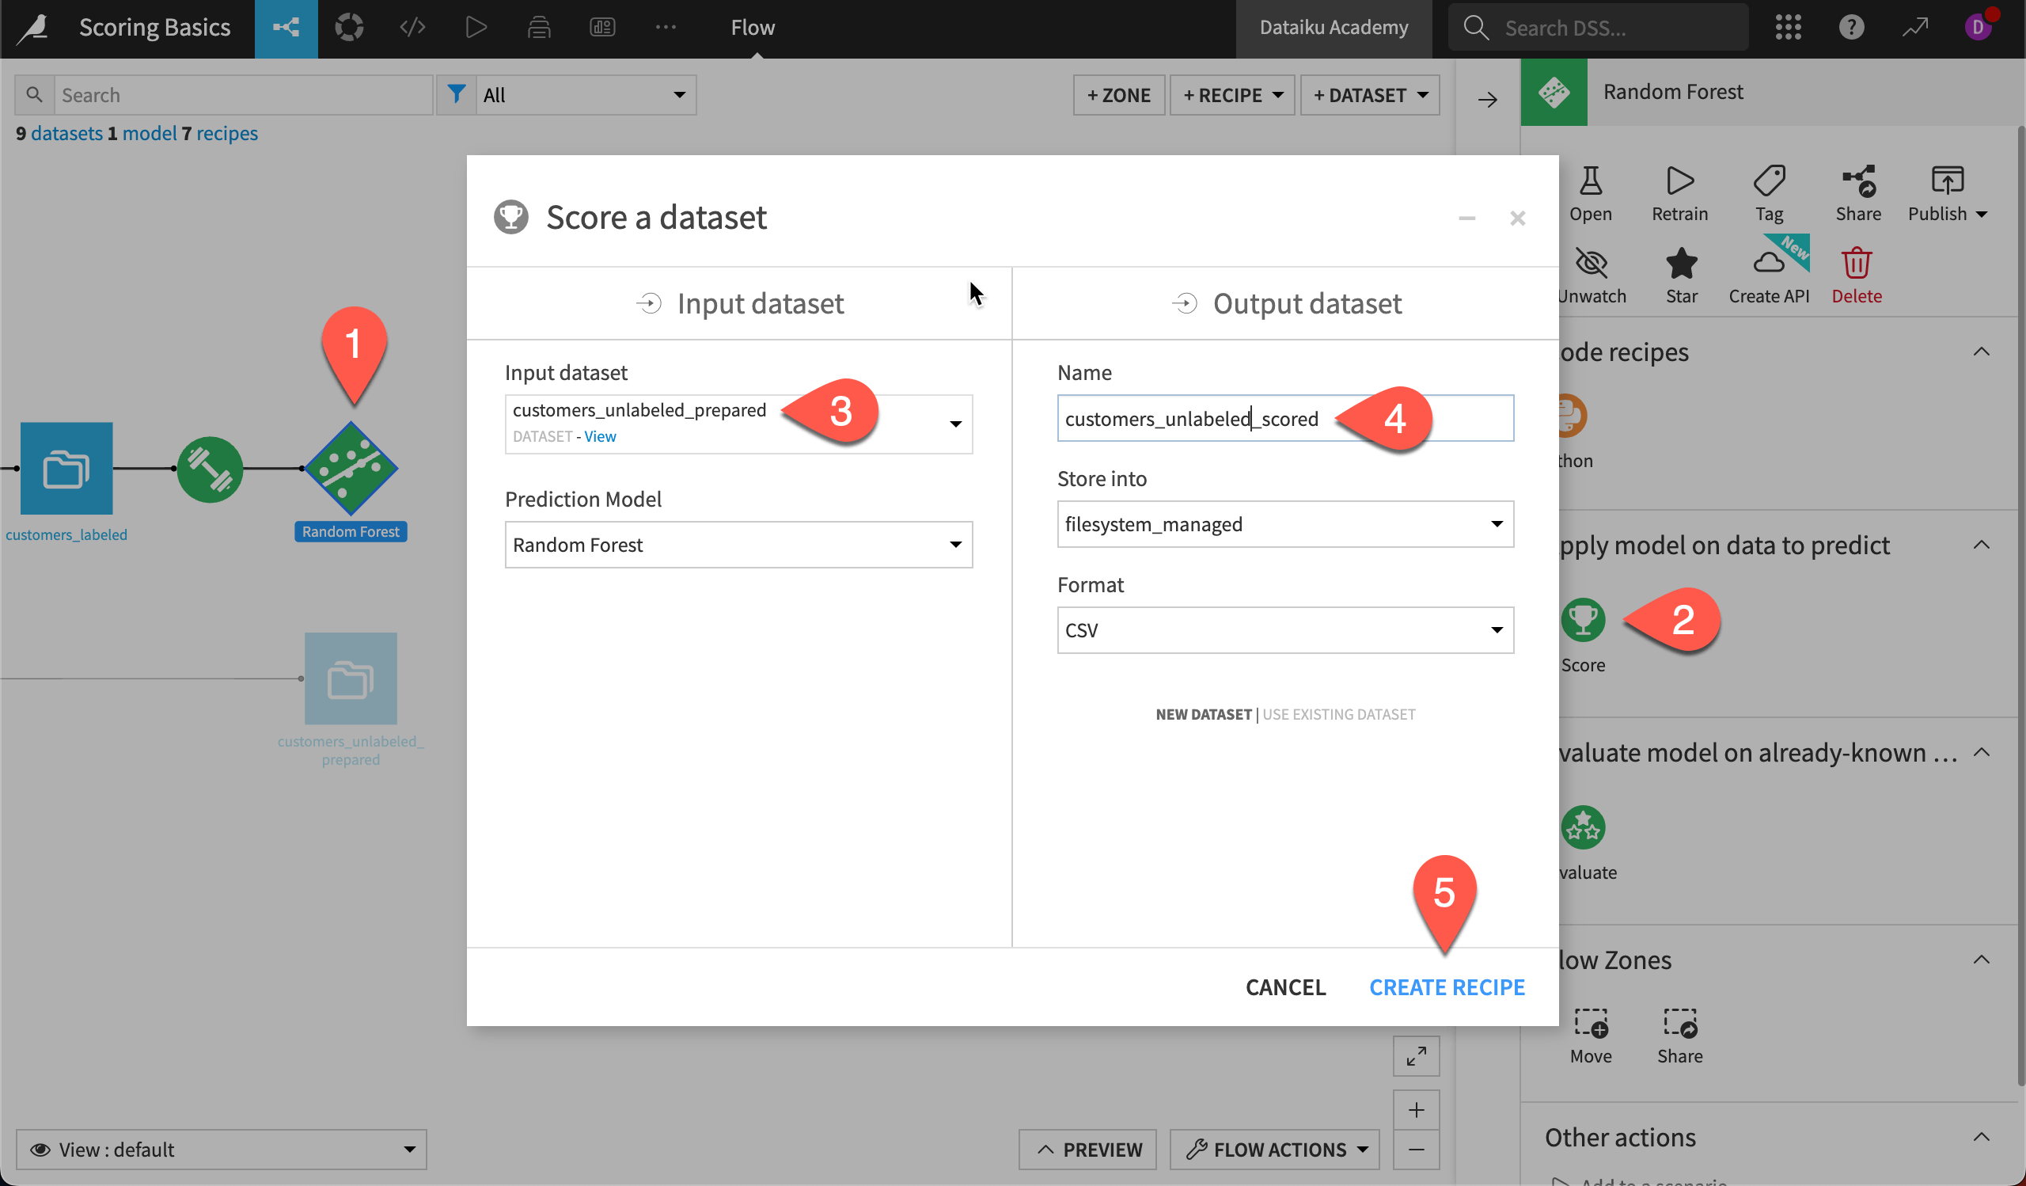Open the Flow menu icon in navbar
Image resolution: width=2026 pixels, height=1186 pixels.
(286, 29)
